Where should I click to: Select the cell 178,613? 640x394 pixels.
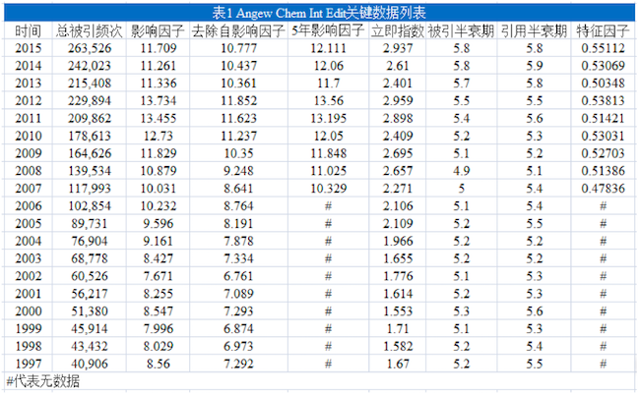tap(90, 136)
